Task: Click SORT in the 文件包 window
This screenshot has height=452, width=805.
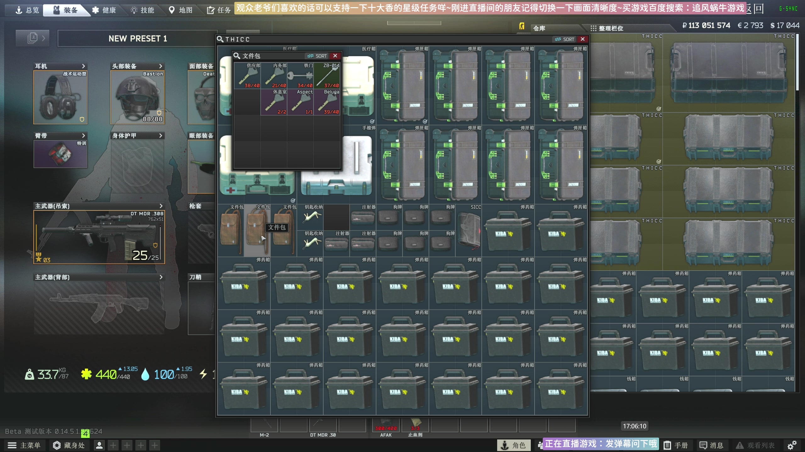Action: 317,56
